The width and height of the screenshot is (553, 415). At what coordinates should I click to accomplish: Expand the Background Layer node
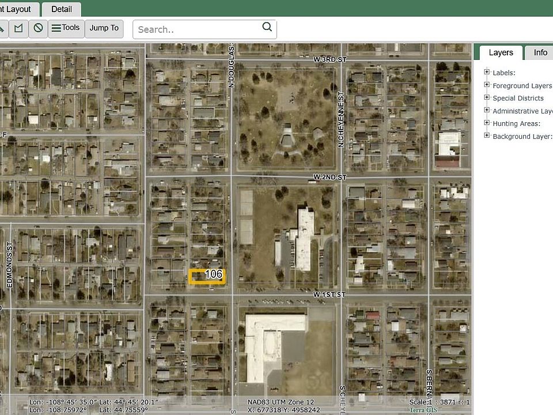(487, 135)
